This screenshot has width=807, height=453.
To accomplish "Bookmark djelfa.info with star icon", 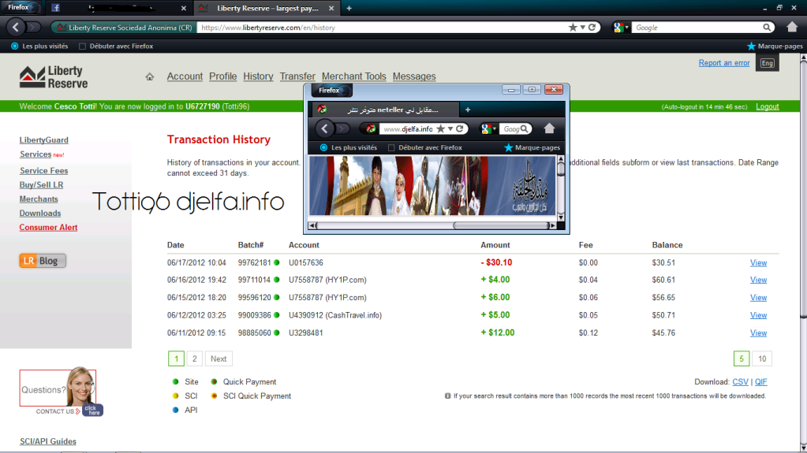I will point(440,128).
